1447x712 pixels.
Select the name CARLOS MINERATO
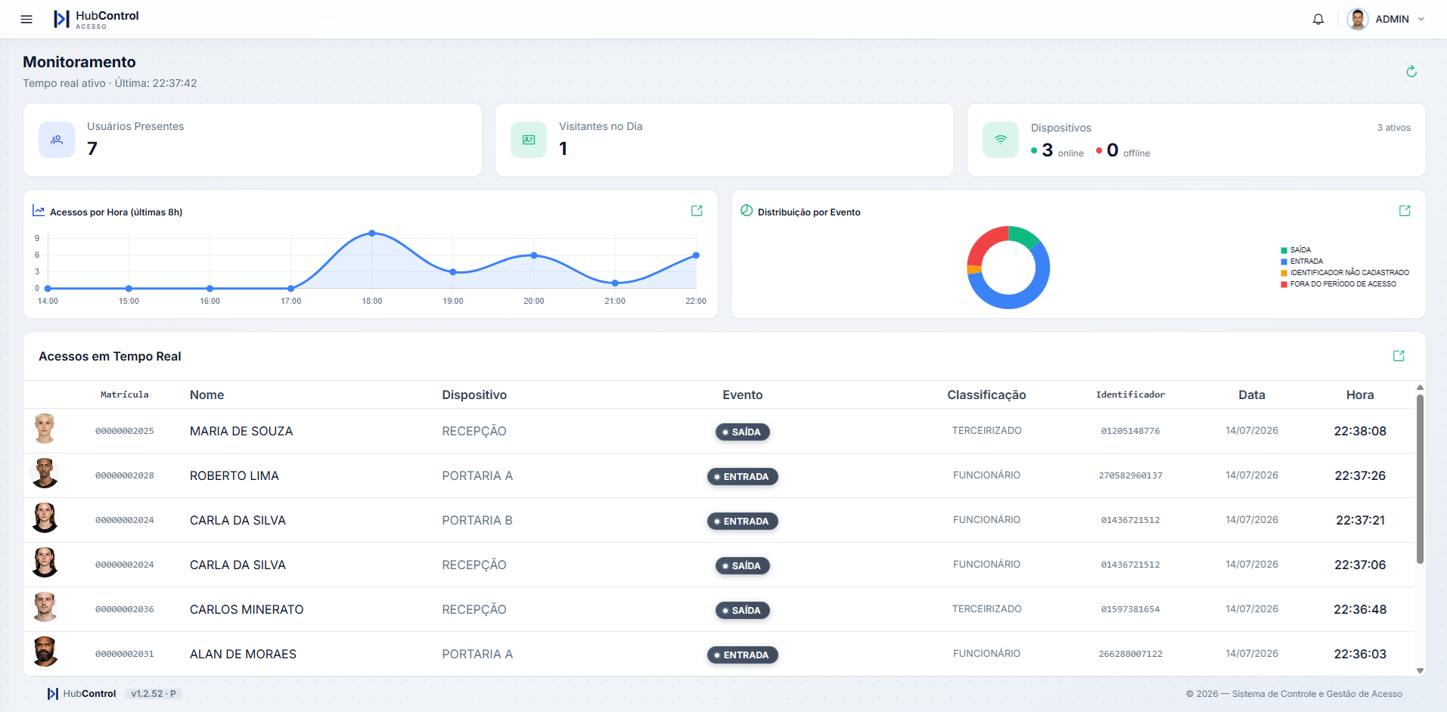pyautogui.click(x=247, y=609)
